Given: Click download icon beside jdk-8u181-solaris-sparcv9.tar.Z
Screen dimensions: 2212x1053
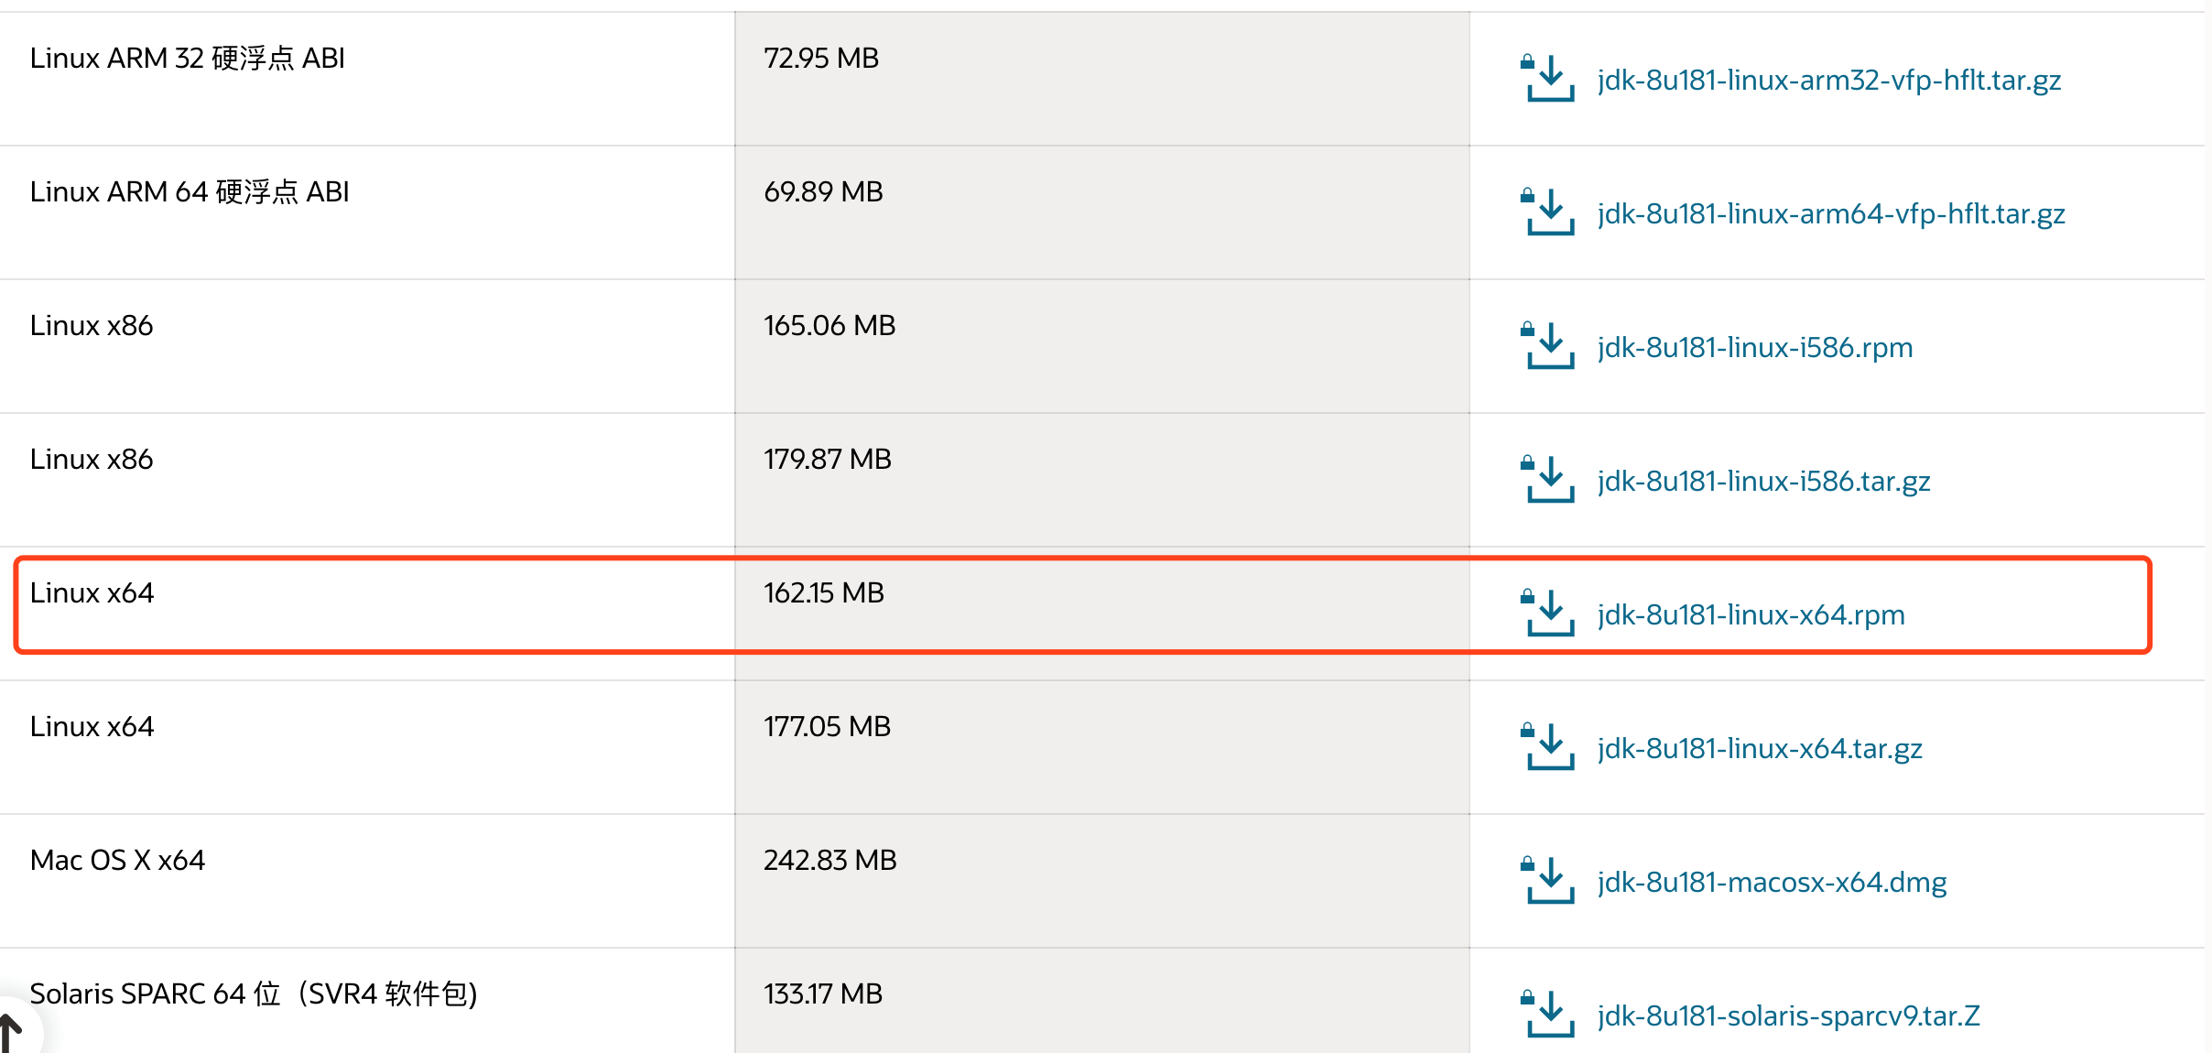Looking at the screenshot, I should tap(1548, 1015).
